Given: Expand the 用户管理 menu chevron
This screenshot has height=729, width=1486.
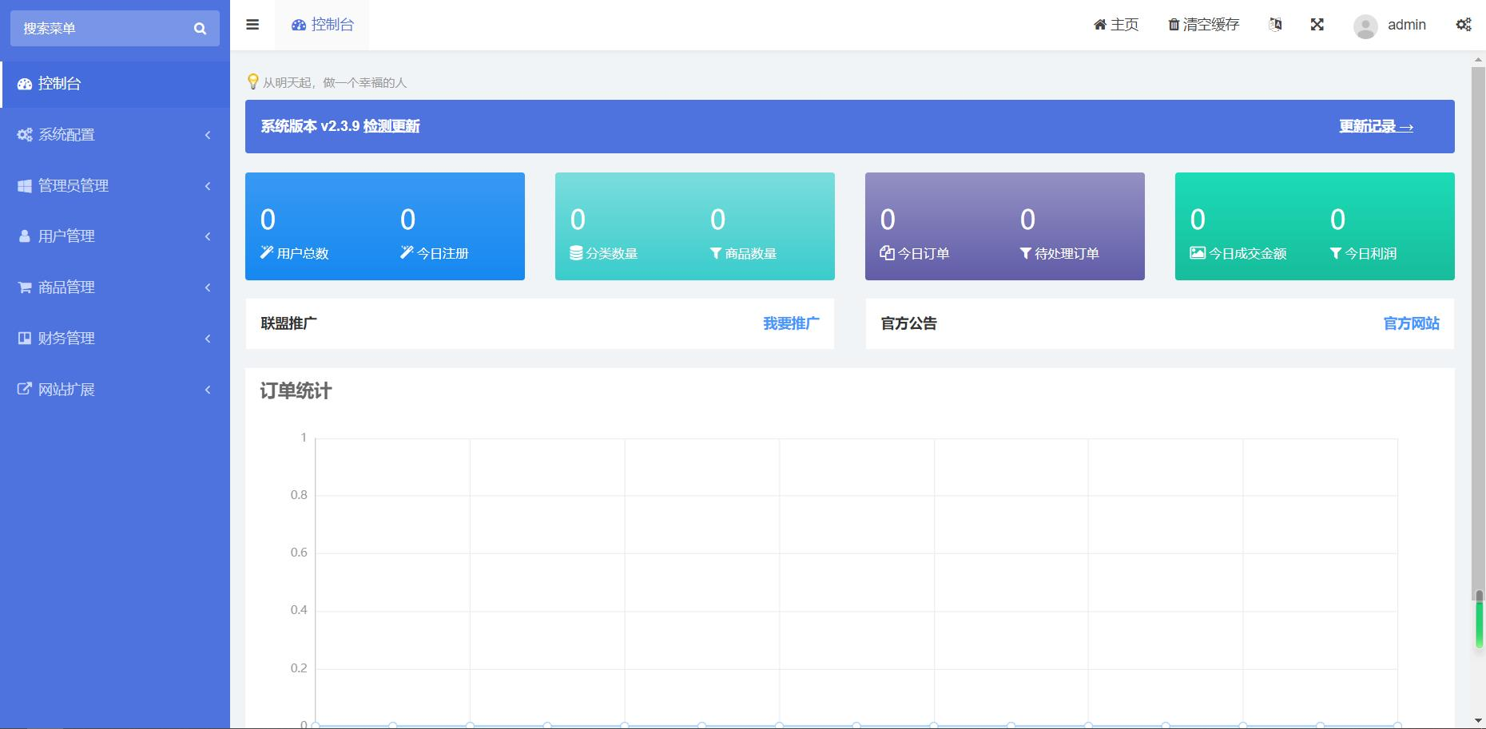Looking at the screenshot, I should [208, 236].
